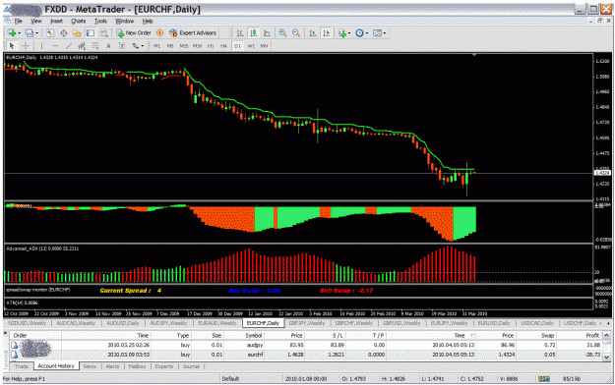Click the Zoom In magnifier icon
The image size is (615, 385).
click(x=282, y=33)
